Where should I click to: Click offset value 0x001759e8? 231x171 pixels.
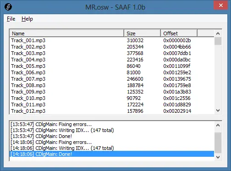[x=177, y=85]
